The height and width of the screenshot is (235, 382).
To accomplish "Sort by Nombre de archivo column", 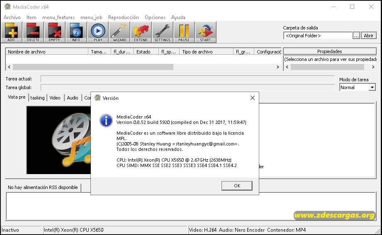I will tap(47, 52).
